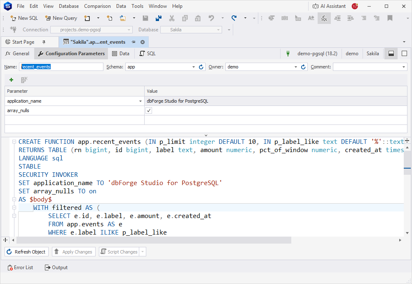This screenshot has width=412, height=284.
Task: Pin the recent_events document tab
Action: point(133,42)
